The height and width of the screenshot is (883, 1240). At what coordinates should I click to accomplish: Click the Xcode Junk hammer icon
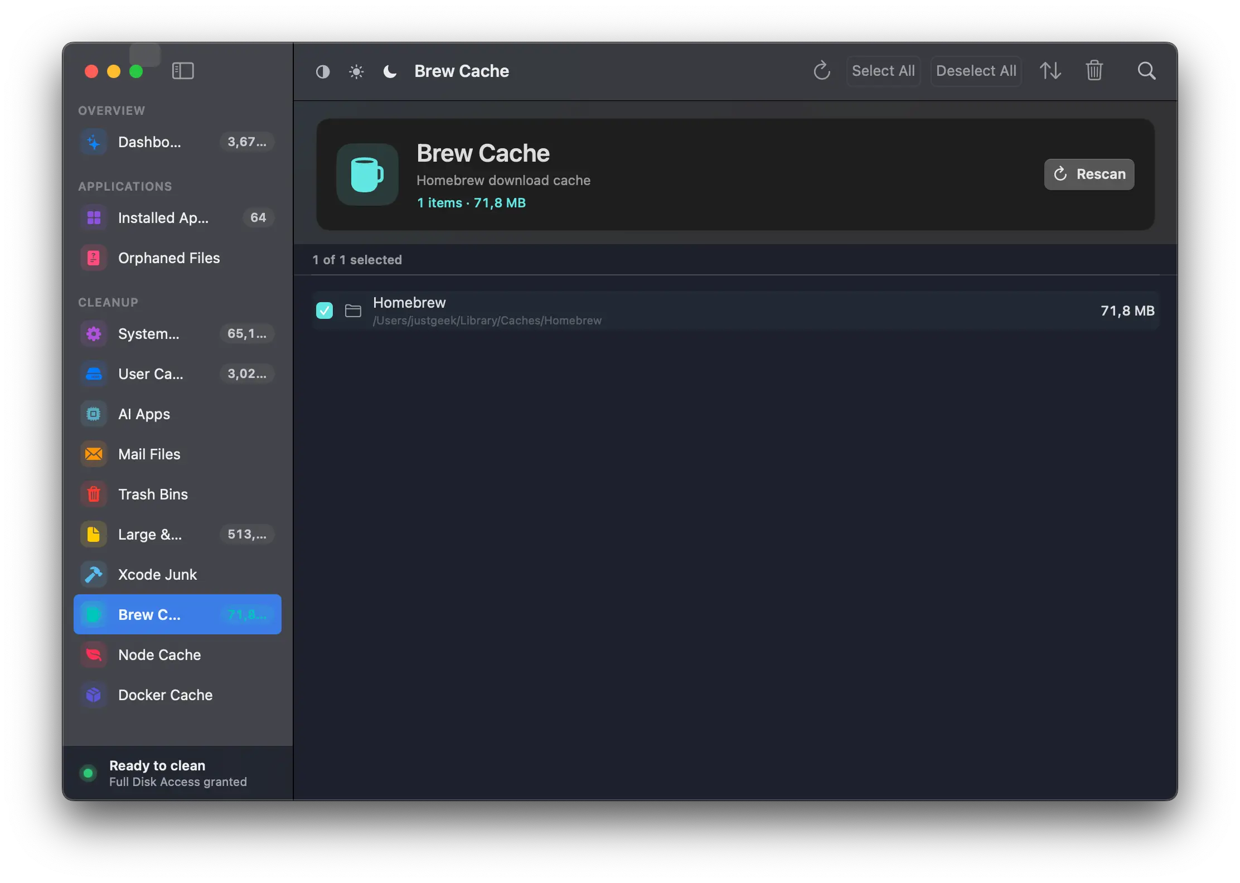(x=94, y=575)
